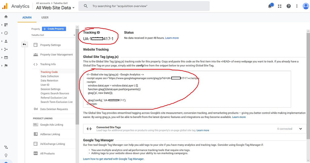Click the property column scroll-up arrow
Viewport: 310px width, 163px height.
(x=77, y=27)
